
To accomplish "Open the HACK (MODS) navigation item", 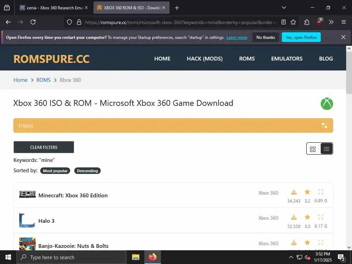I will point(205,58).
